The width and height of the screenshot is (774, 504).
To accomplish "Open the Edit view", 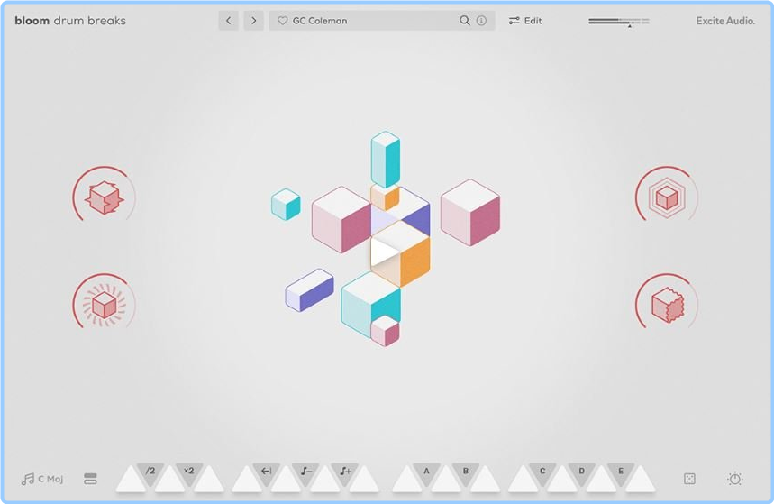I will 525,21.
